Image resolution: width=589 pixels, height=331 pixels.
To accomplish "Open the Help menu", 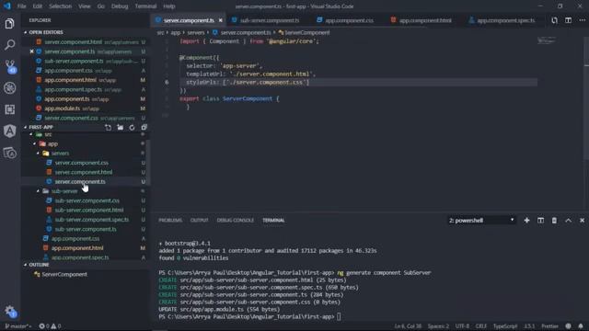I will click(x=169, y=6).
